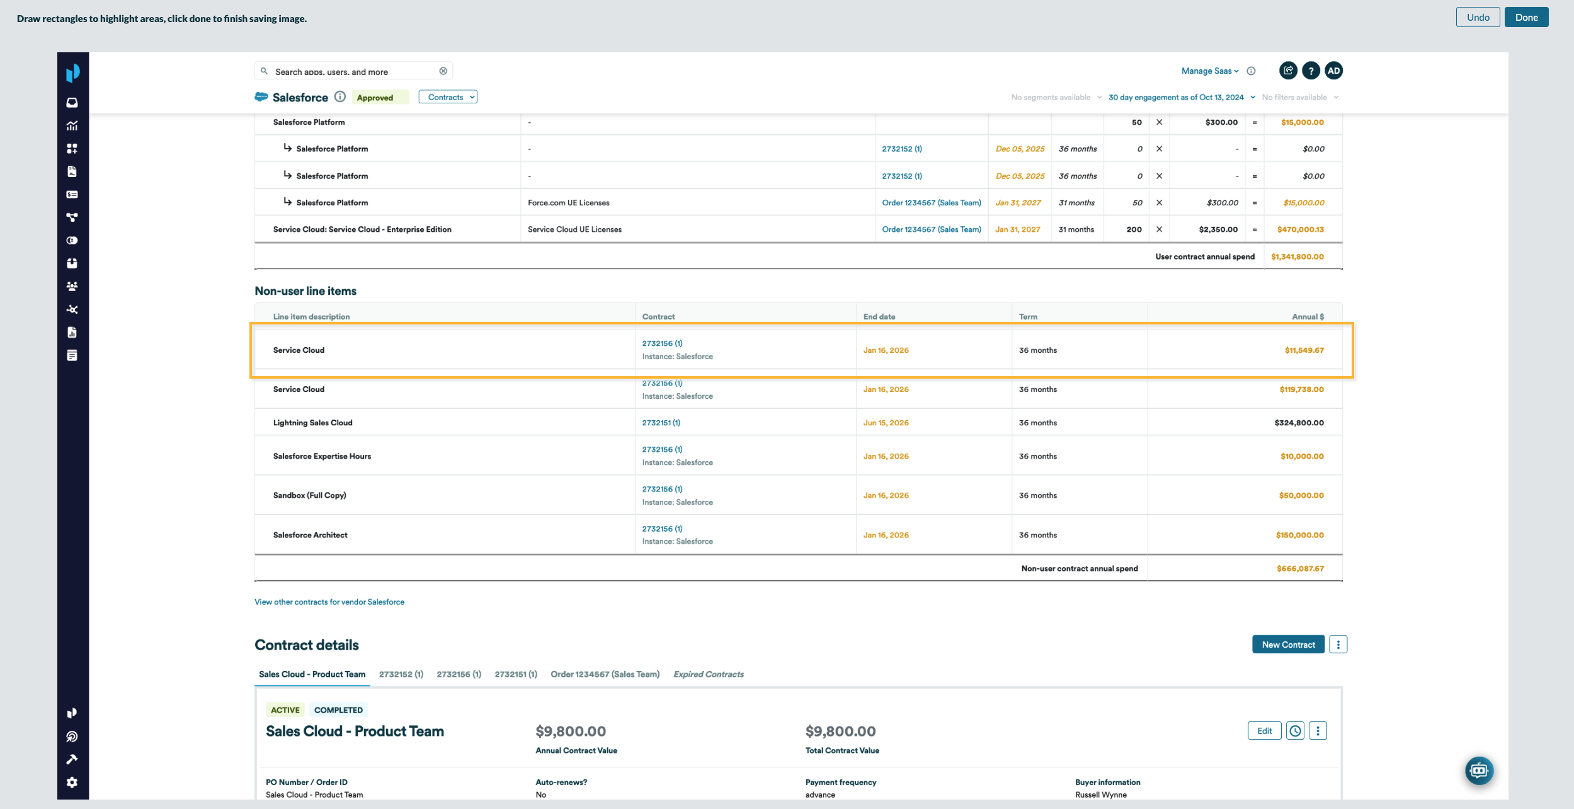Switch to the 2732156 (1) contract tab
The image size is (1574, 809).
click(459, 674)
